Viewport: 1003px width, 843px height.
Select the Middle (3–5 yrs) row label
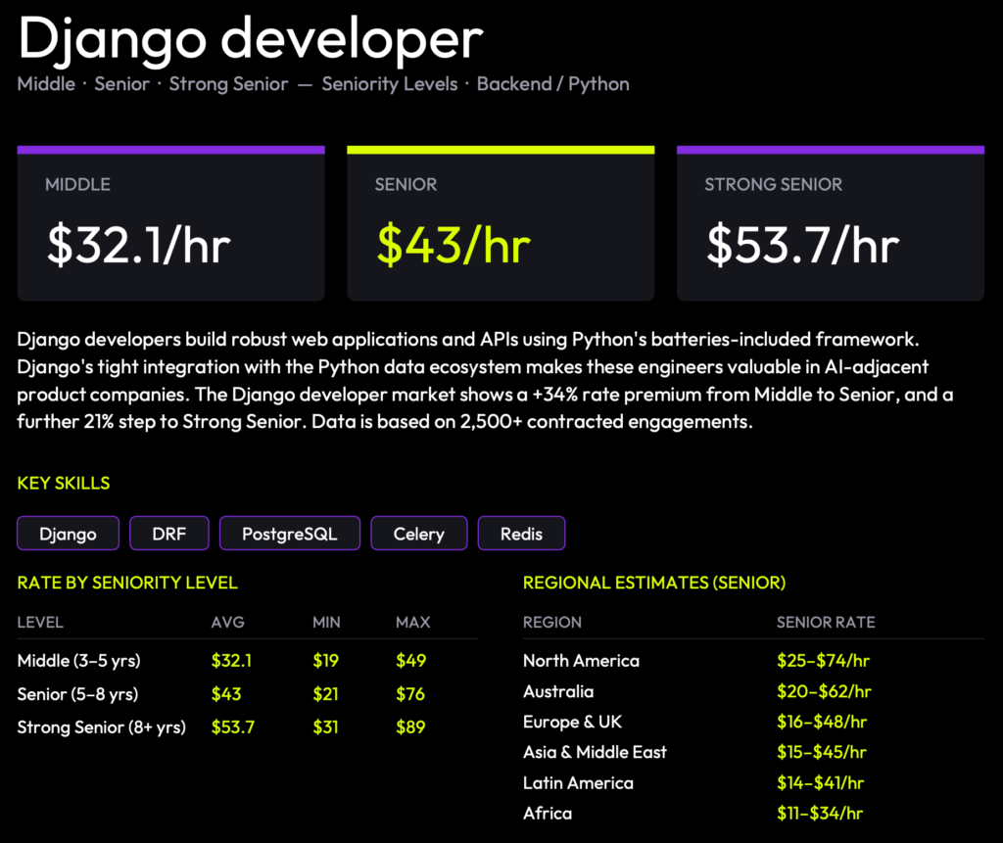point(78,661)
